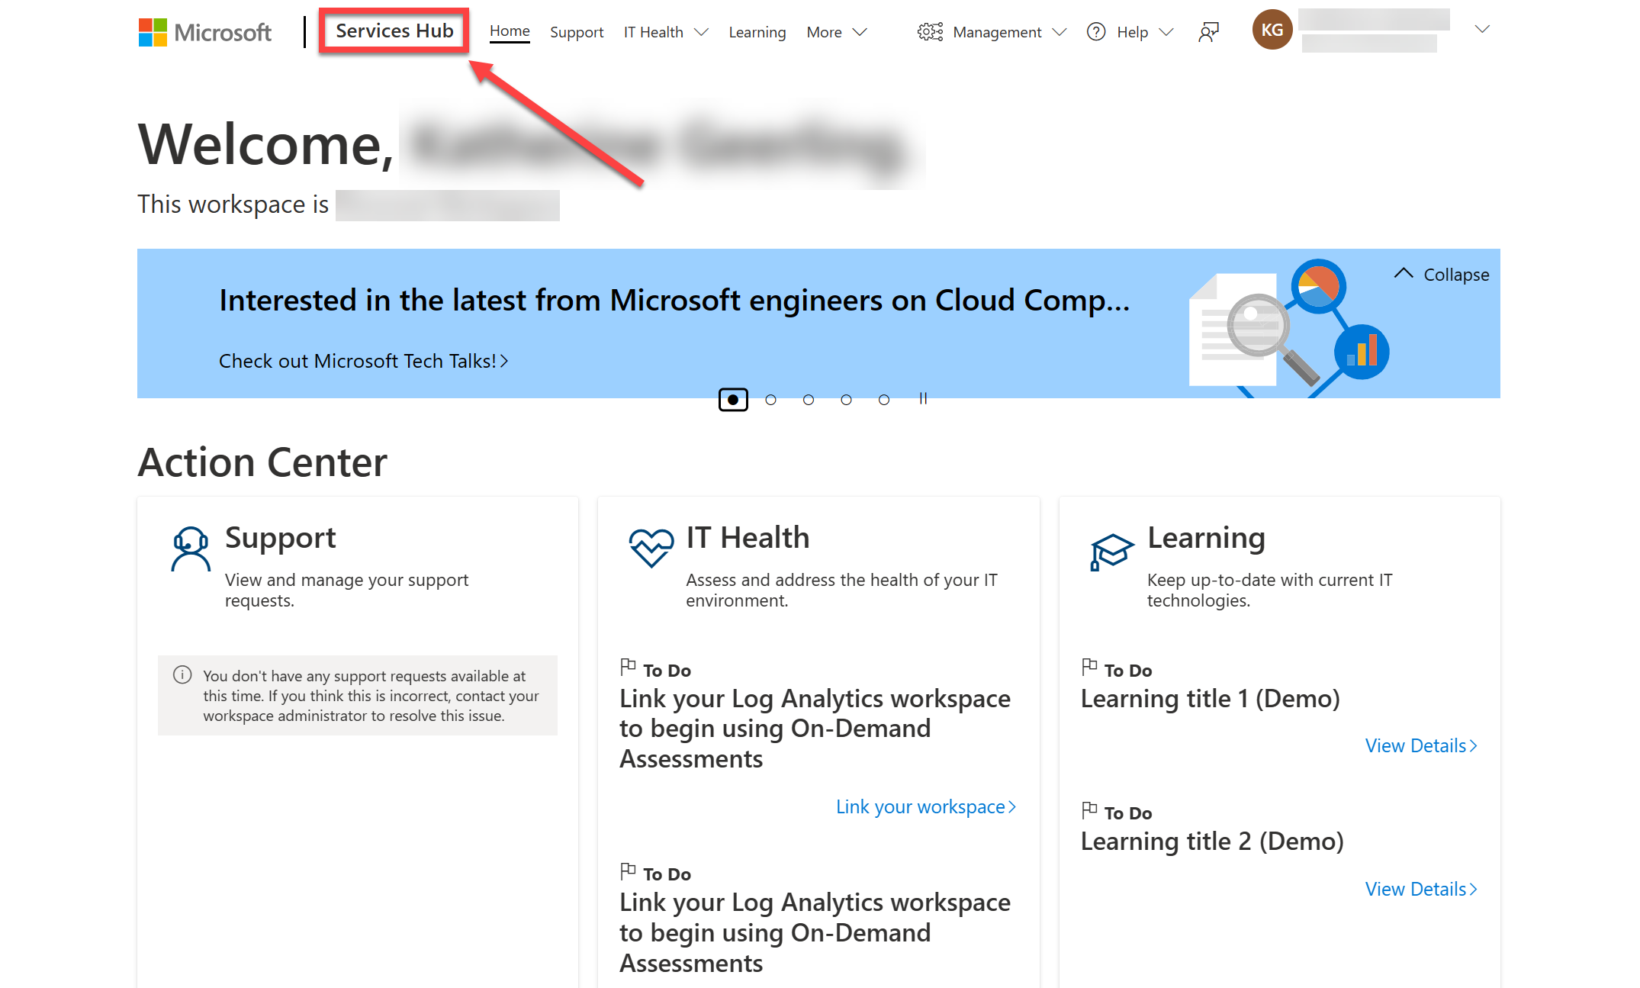Click the Learning graduation cap icon

(1111, 547)
